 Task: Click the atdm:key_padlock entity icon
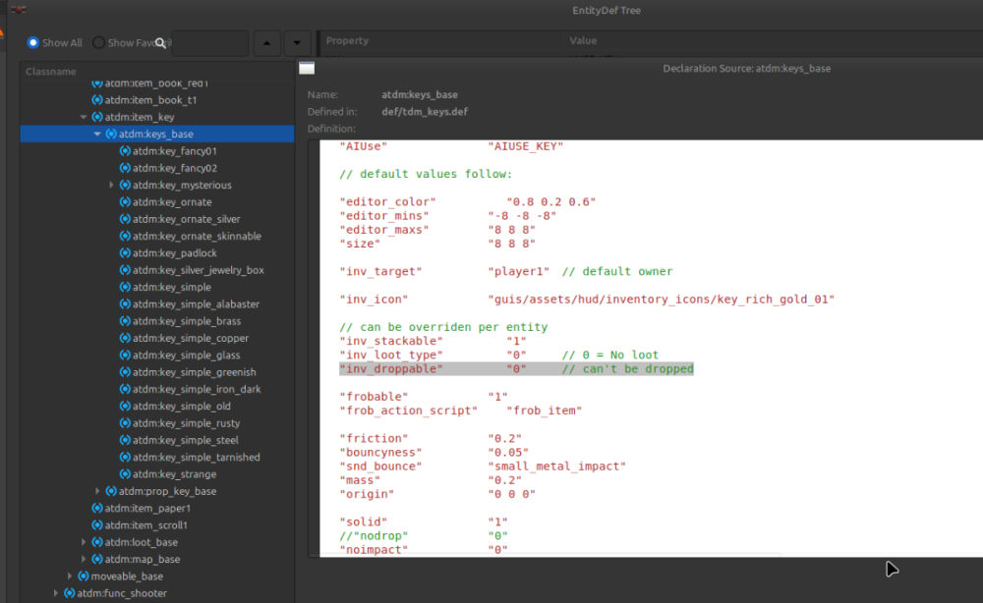[125, 253]
